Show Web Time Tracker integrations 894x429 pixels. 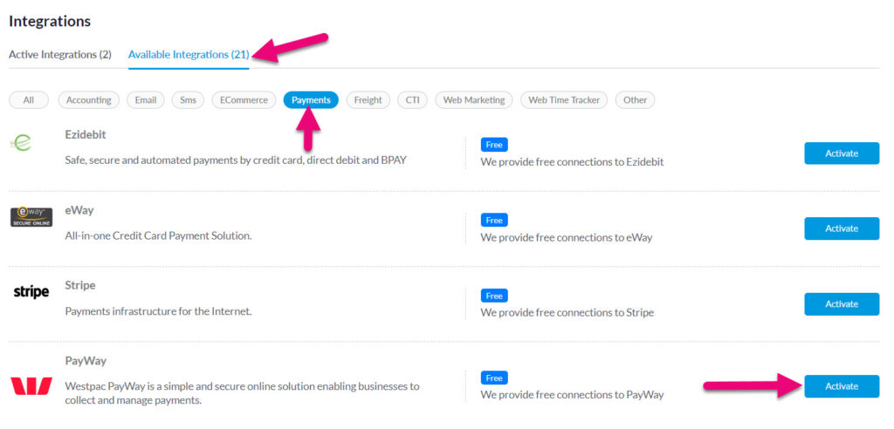click(564, 99)
